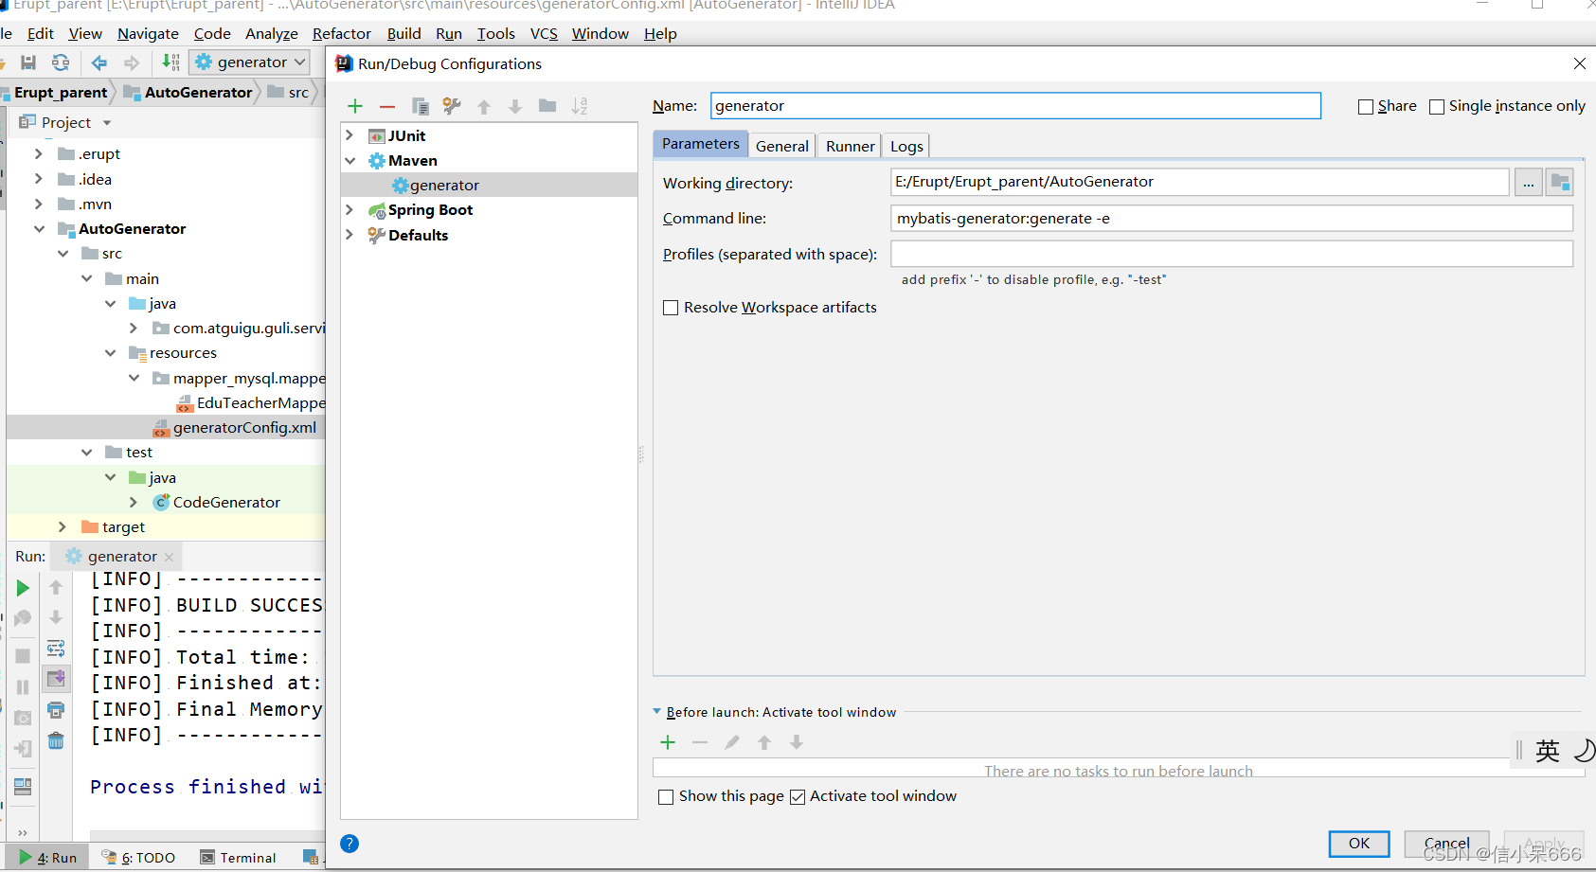Enable Single instance only checkbox

point(1437,107)
